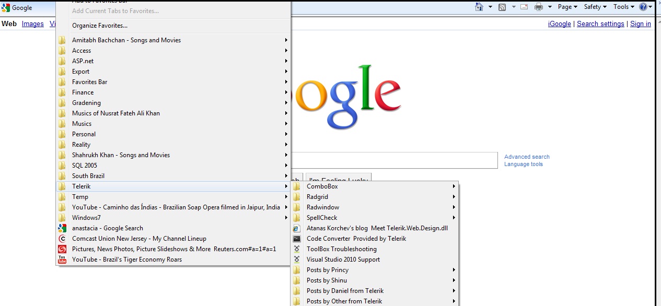Click YouTube icon for Brazil's Tiger Economy Roars
This screenshot has height=306, width=661.
click(62, 260)
